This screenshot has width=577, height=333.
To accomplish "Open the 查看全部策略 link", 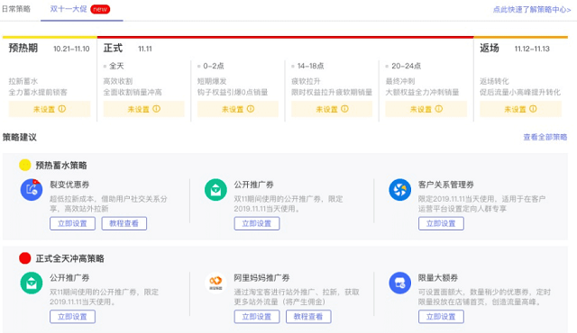I will [x=545, y=137].
